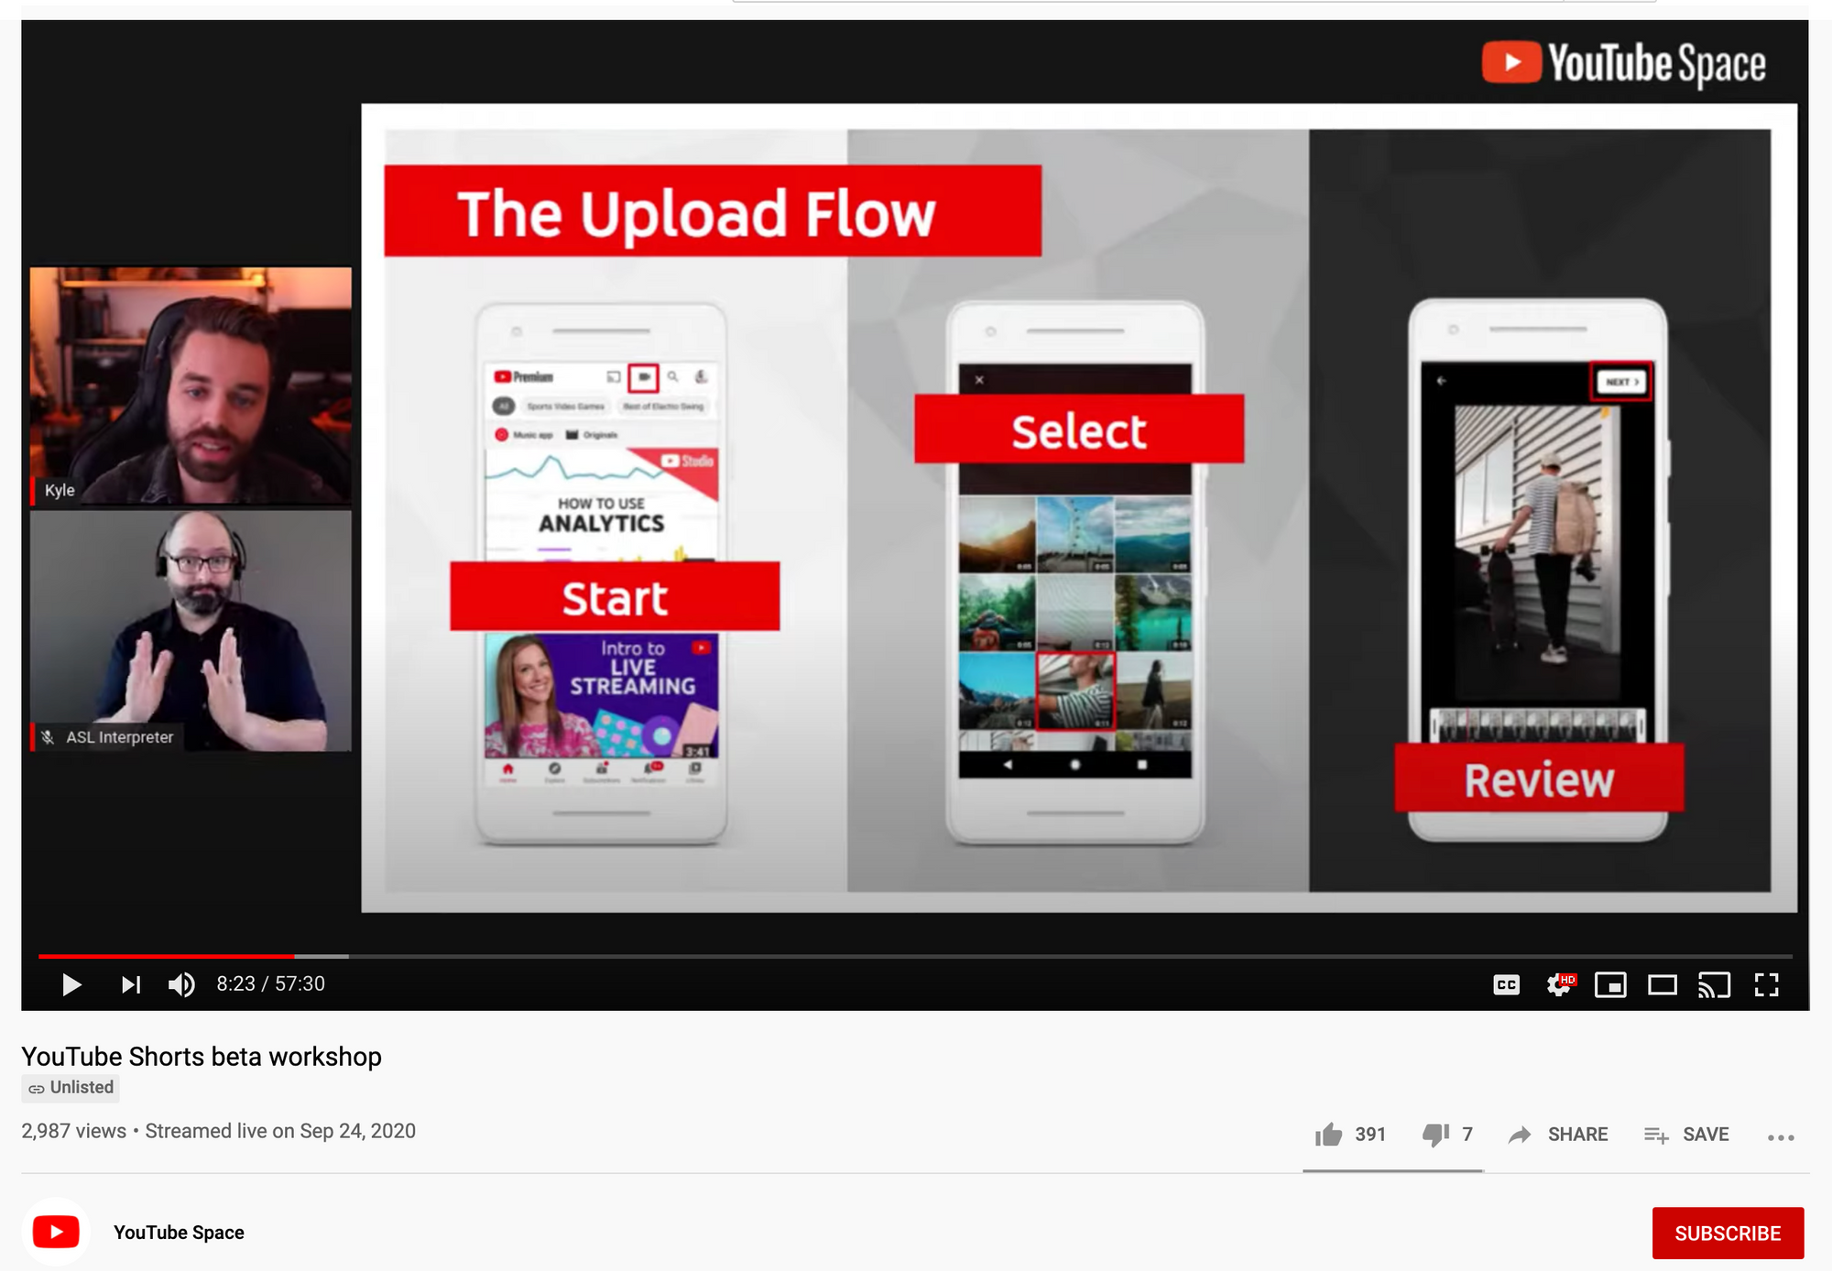Click the settings gear icon
The image size is (1832, 1271).
pyautogui.click(x=1555, y=984)
